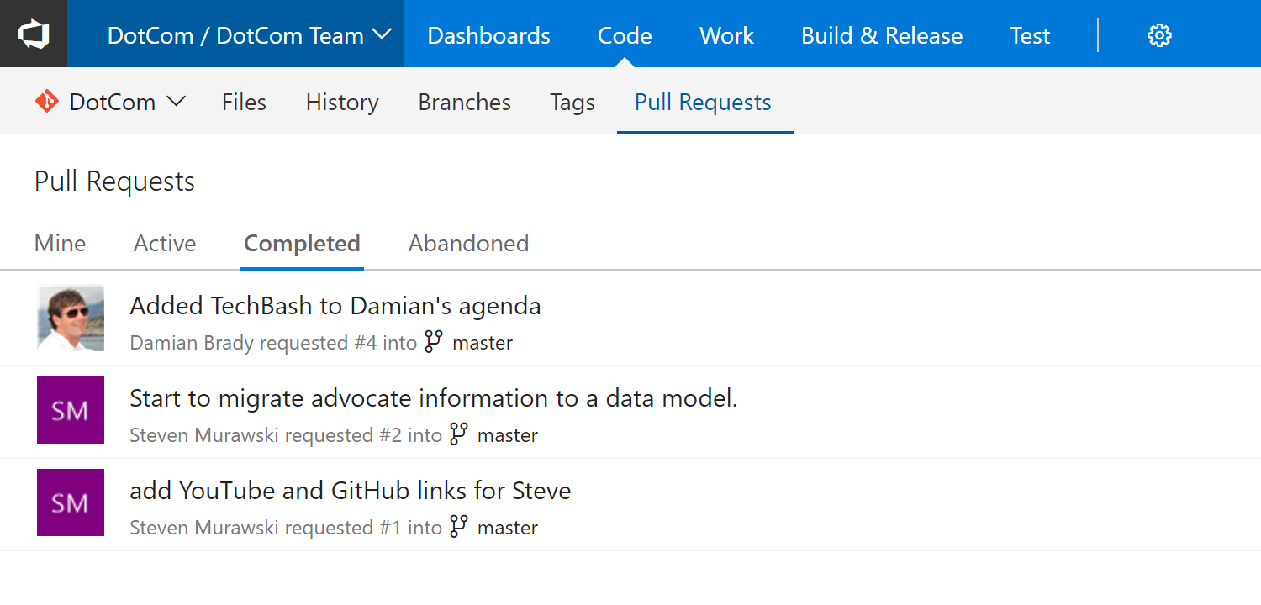1261x605 pixels.
Task: Click the branch icon on pull request #1
Action: pos(459,527)
